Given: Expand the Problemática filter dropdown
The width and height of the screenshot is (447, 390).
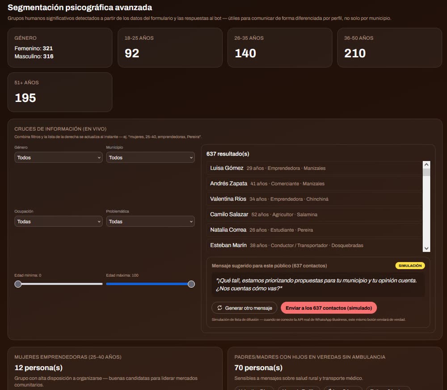Looking at the screenshot, I should click(150, 221).
